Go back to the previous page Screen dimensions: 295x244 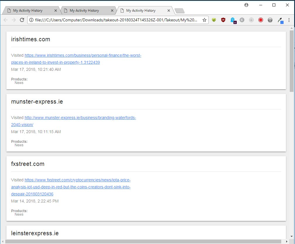pos(6,20)
